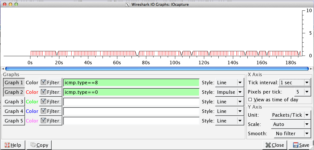The height and width of the screenshot is (150, 314).
Task: Open the Smooth filter dropdown
Action: [292, 133]
